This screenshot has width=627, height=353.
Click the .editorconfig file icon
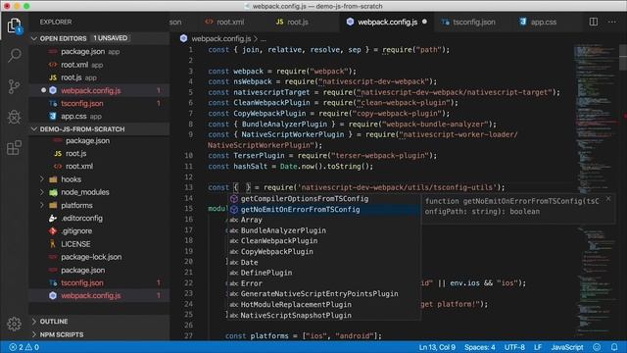point(53,218)
